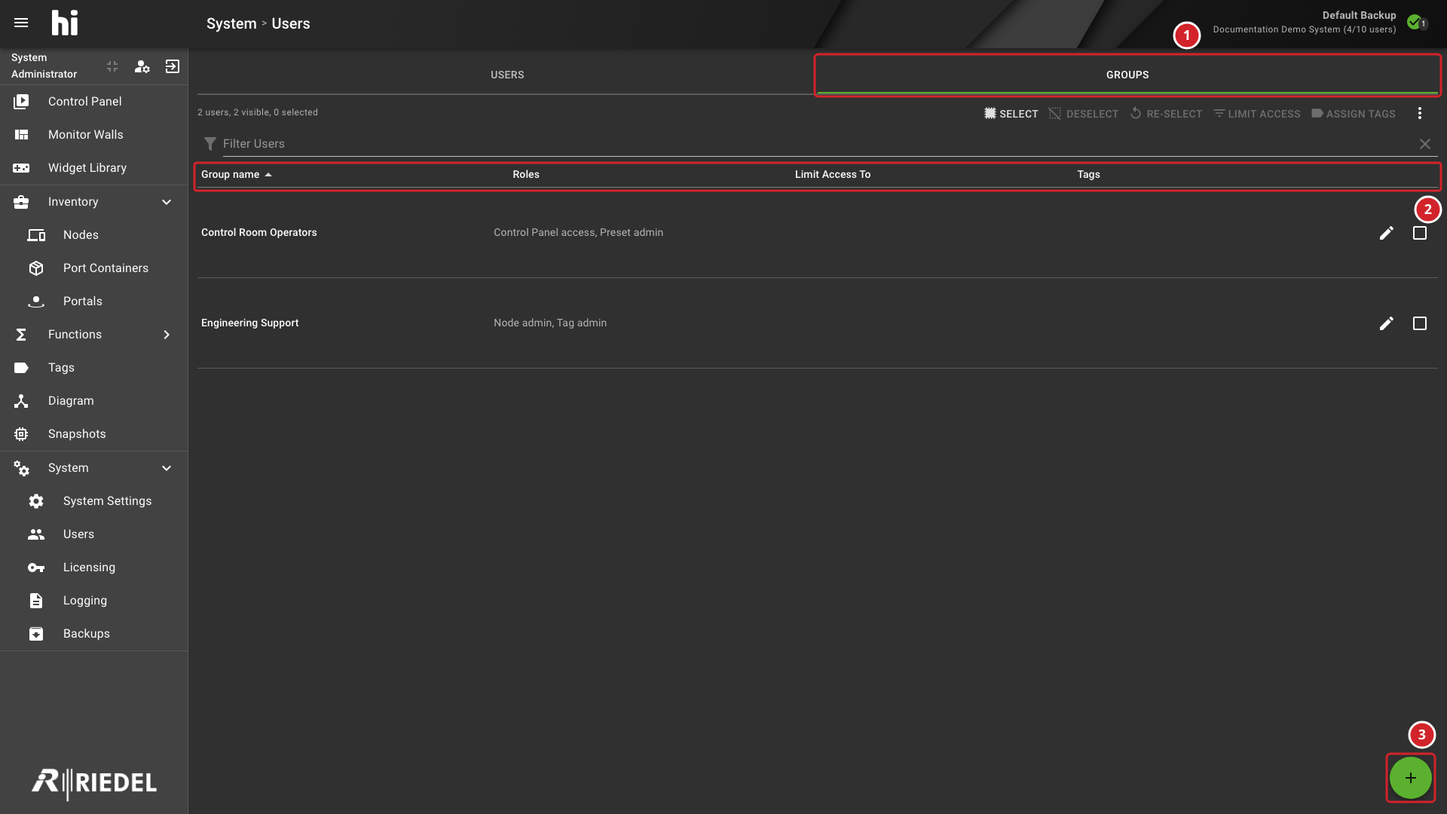Focus the Filter Users input field
The height and width of the screenshot is (814, 1447).
coord(817,144)
